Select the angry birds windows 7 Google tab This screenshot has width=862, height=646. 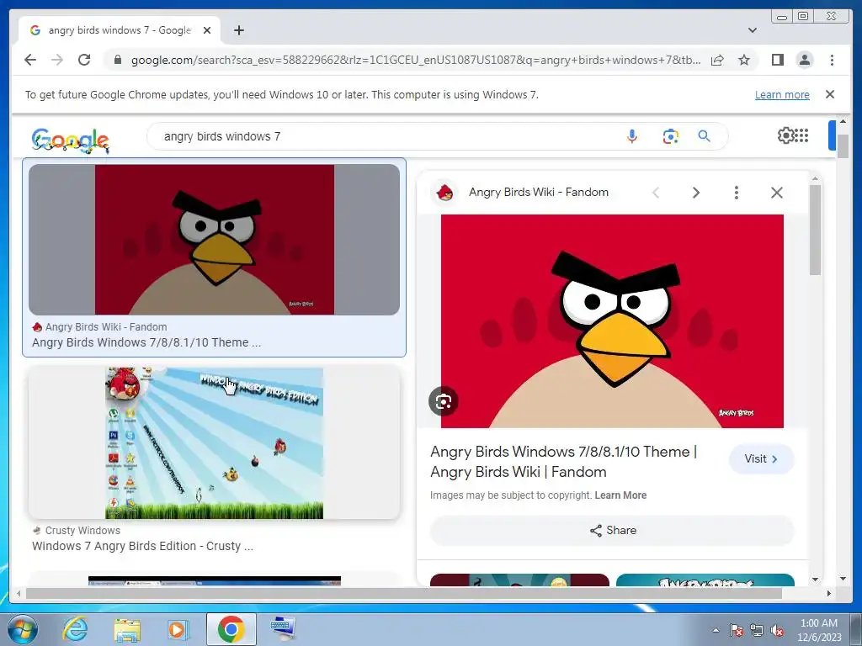[120, 30]
